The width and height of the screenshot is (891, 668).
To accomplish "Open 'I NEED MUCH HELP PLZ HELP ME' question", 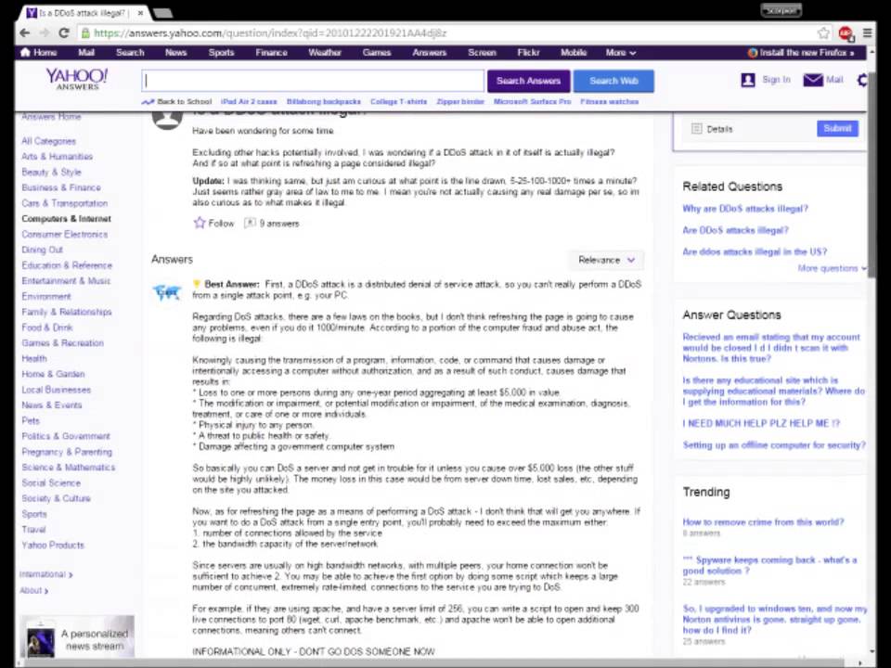I will [x=761, y=423].
